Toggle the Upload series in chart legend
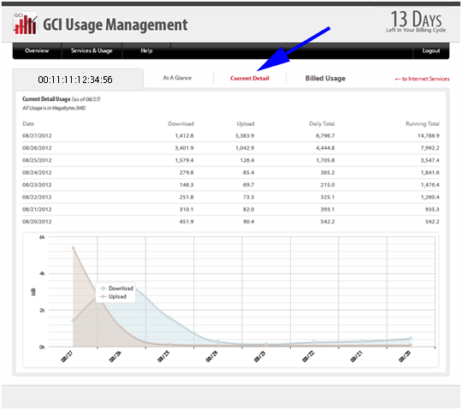The width and height of the screenshot is (462, 410). [113, 296]
